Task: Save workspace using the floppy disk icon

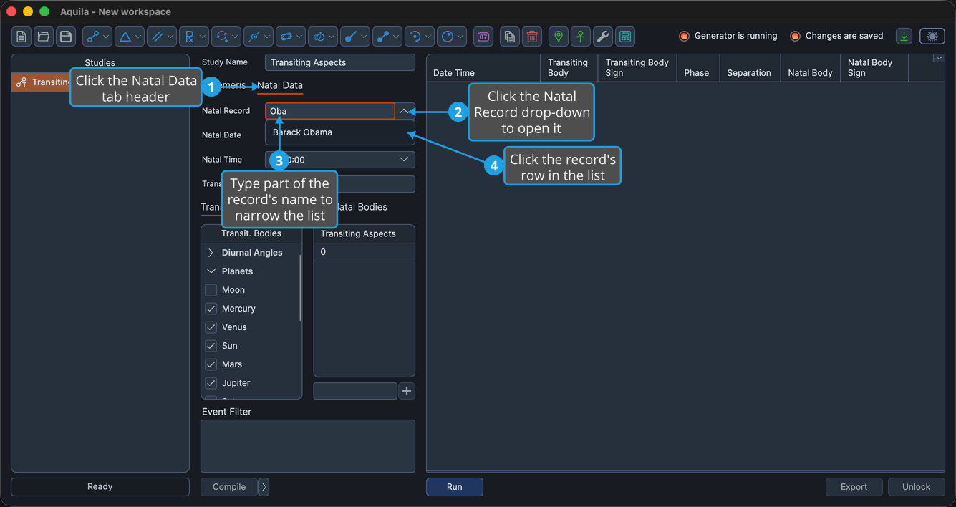Action: [66, 37]
